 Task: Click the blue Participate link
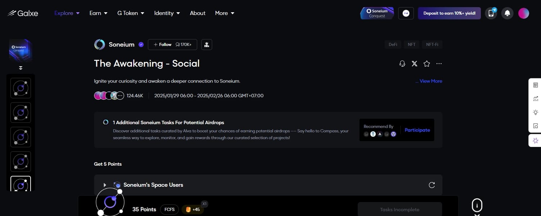pos(417,130)
